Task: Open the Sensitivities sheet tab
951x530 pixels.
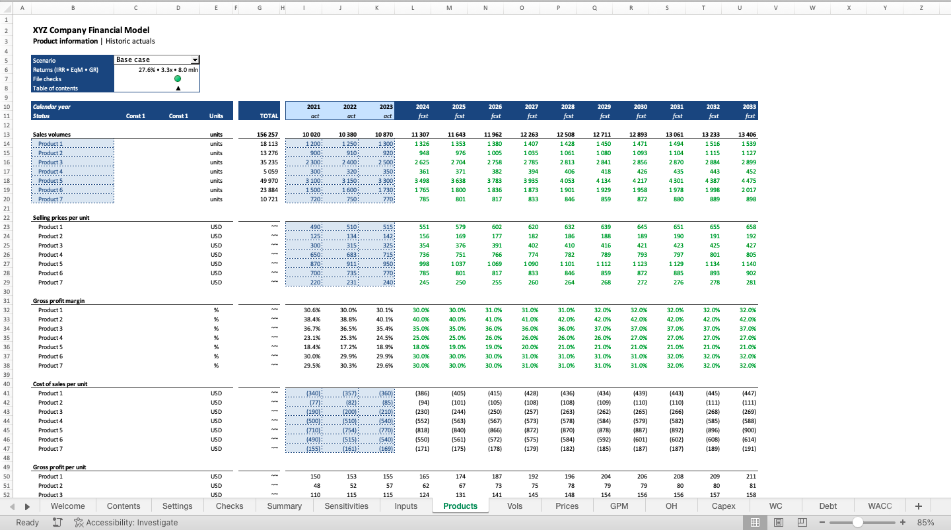Action: [x=347, y=506]
